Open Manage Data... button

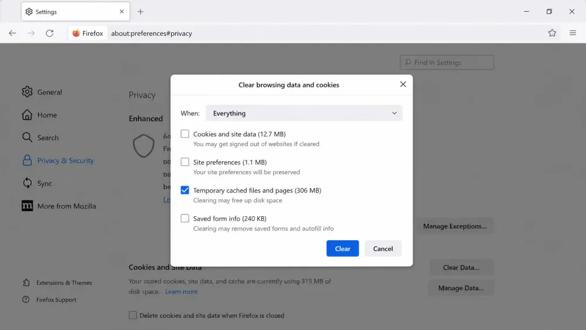461,288
